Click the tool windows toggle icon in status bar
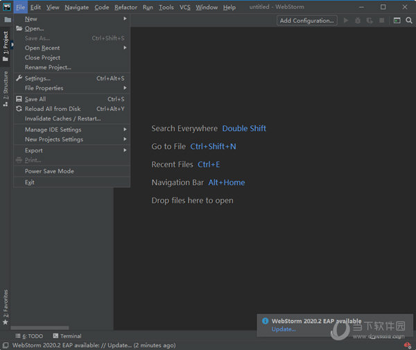 coord(6,345)
